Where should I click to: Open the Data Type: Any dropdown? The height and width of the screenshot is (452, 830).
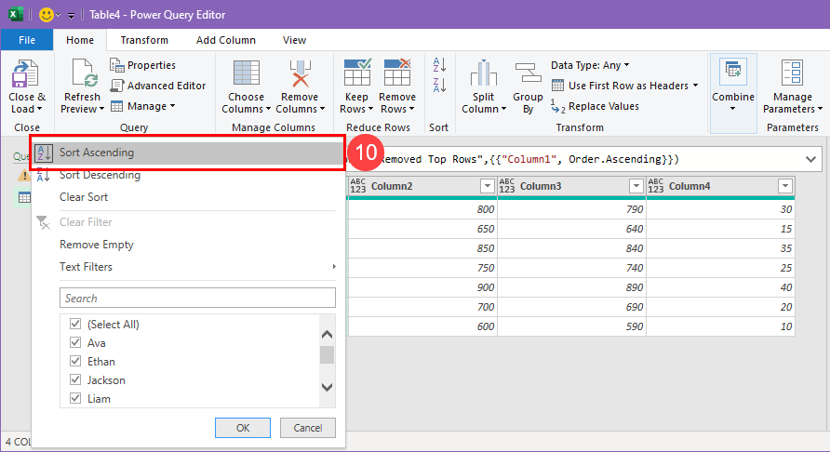[590, 65]
